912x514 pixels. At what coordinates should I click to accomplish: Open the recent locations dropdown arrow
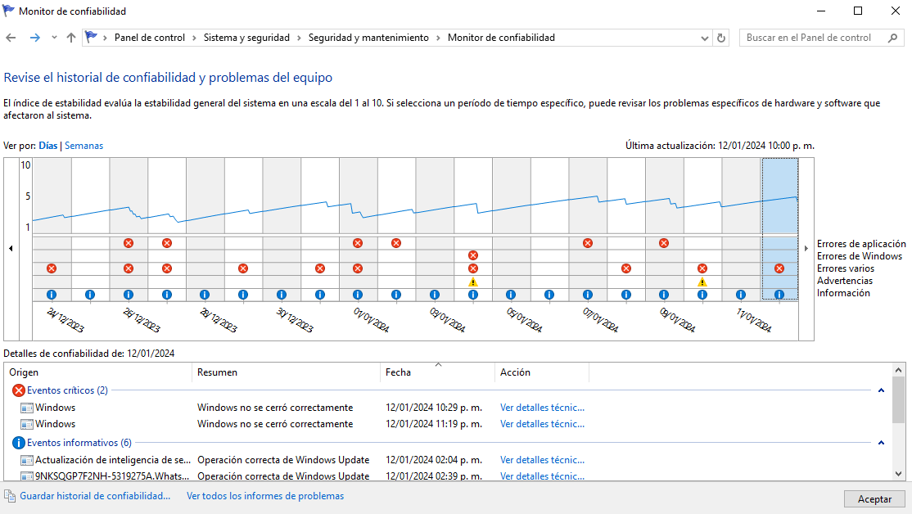coord(54,38)
